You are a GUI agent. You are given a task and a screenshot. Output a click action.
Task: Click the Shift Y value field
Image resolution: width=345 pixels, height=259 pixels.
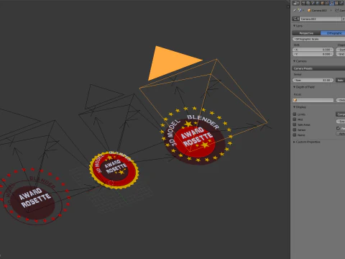(x=313, y=54)
